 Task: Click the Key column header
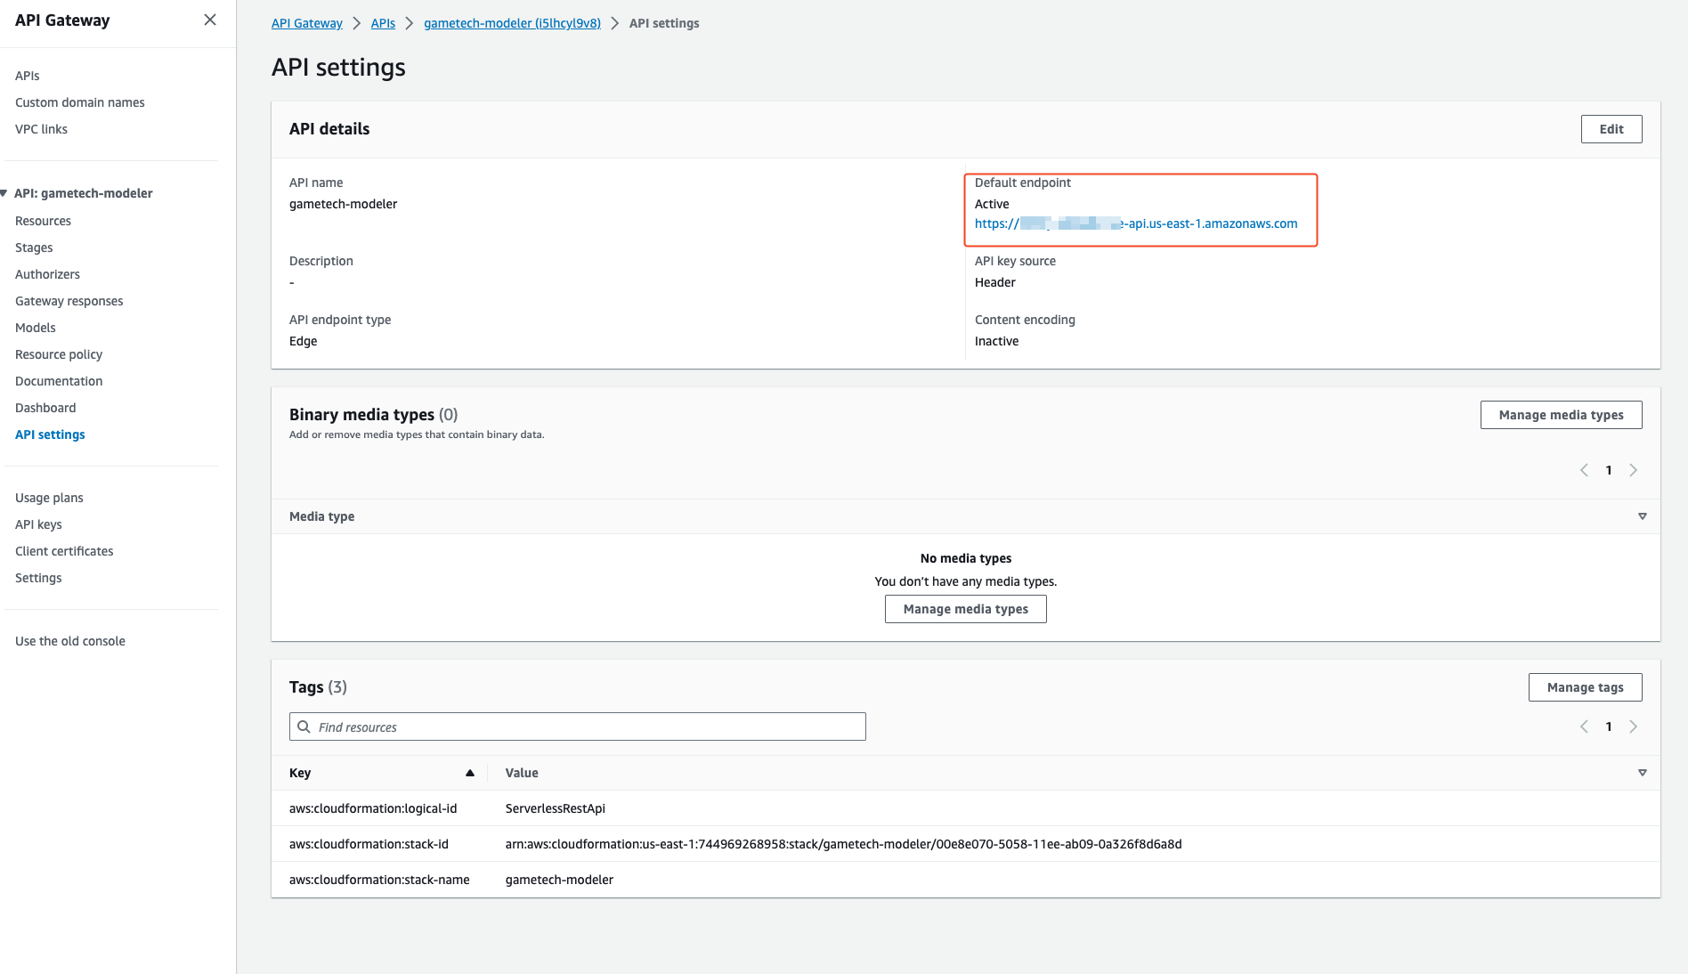click(300, 773)
